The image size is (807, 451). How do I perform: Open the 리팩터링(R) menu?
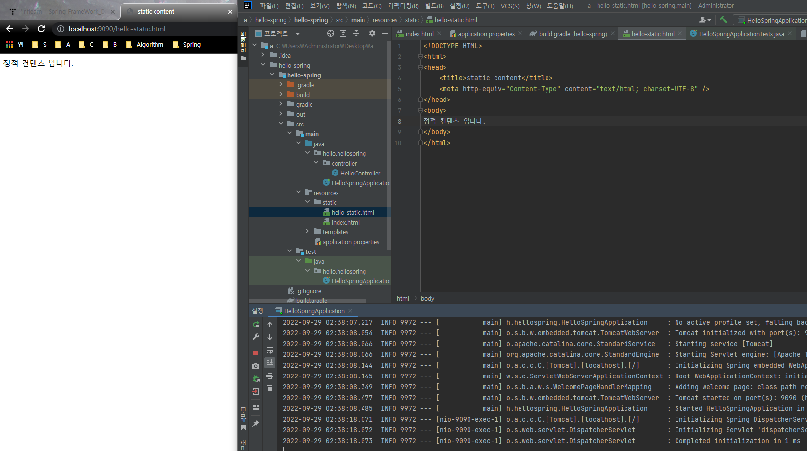click(403, 6)
